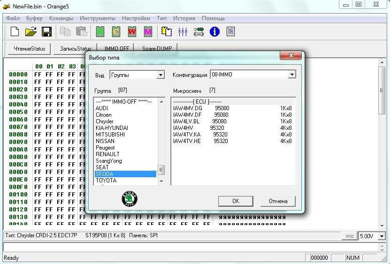Click the Spare-DUMP button

coord(157,47)
